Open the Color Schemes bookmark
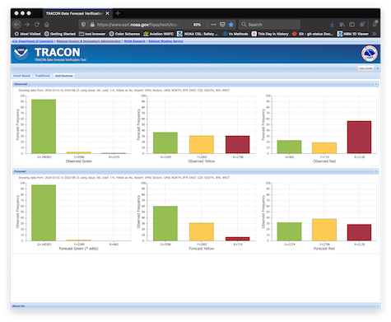The width and height of the screenshot is (391, 322). pyautogui.click(x=124, y=34)
